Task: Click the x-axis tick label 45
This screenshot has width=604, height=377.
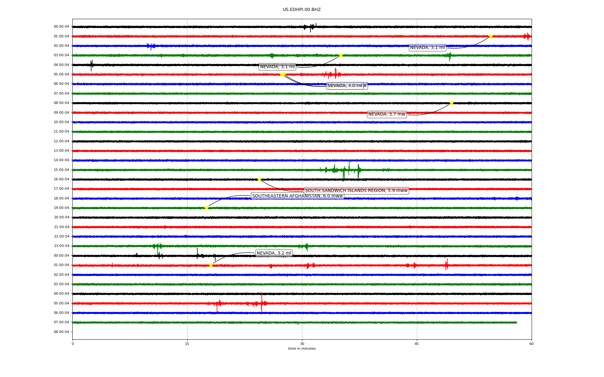Action: (417, 344)
